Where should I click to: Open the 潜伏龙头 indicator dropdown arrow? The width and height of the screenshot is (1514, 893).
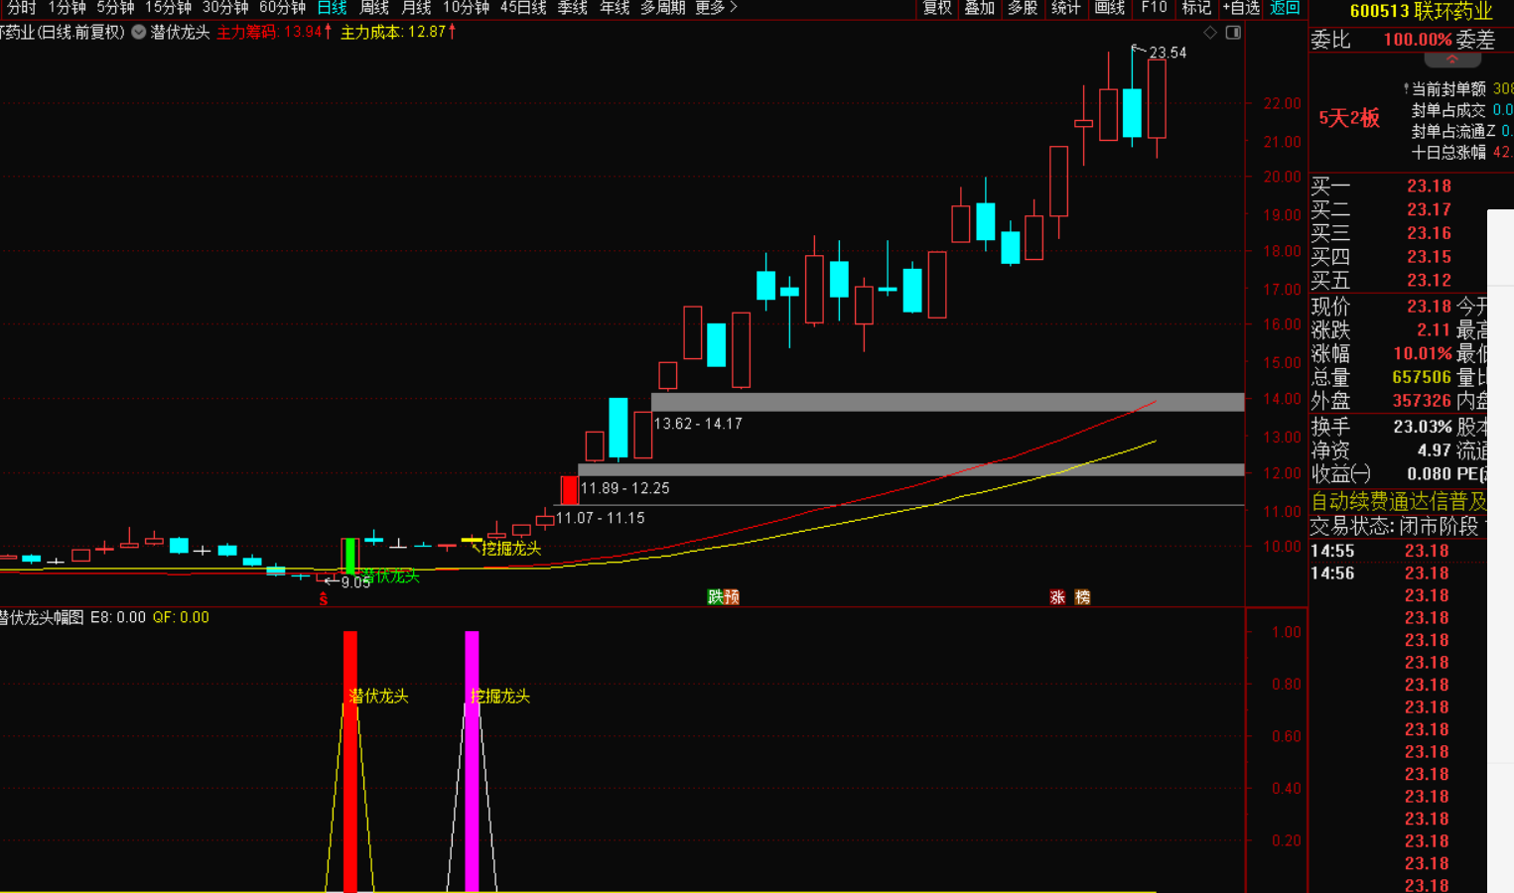[139, 32]
